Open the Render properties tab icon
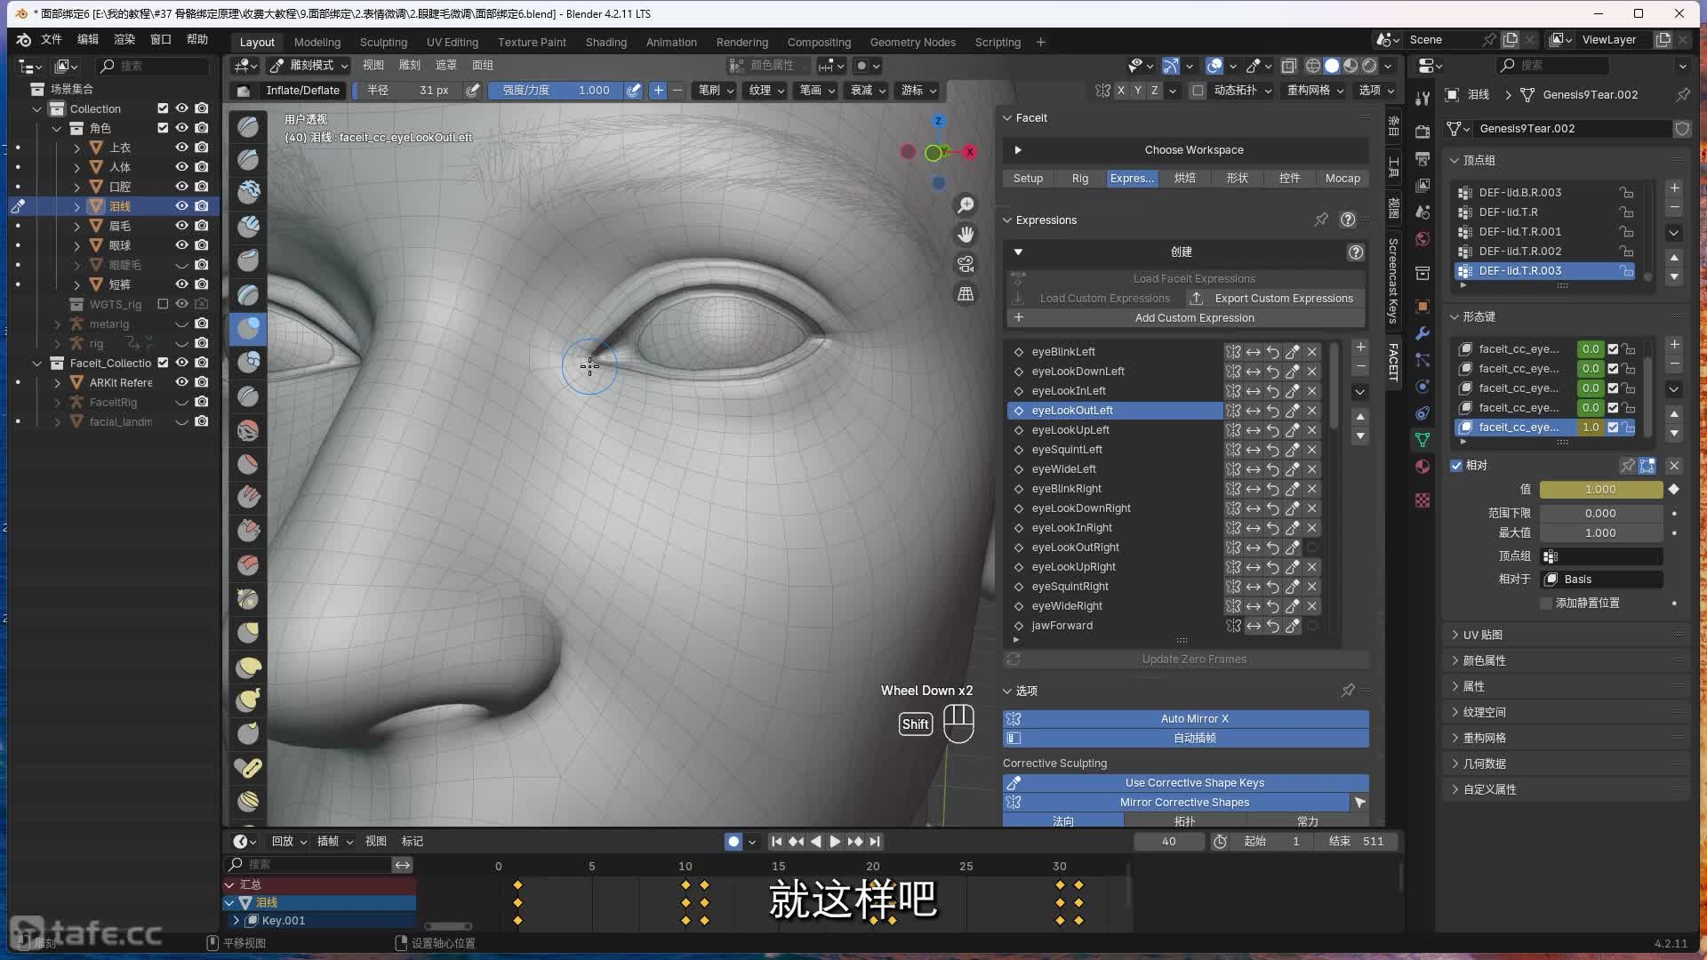 click(x=1422, y=132)
